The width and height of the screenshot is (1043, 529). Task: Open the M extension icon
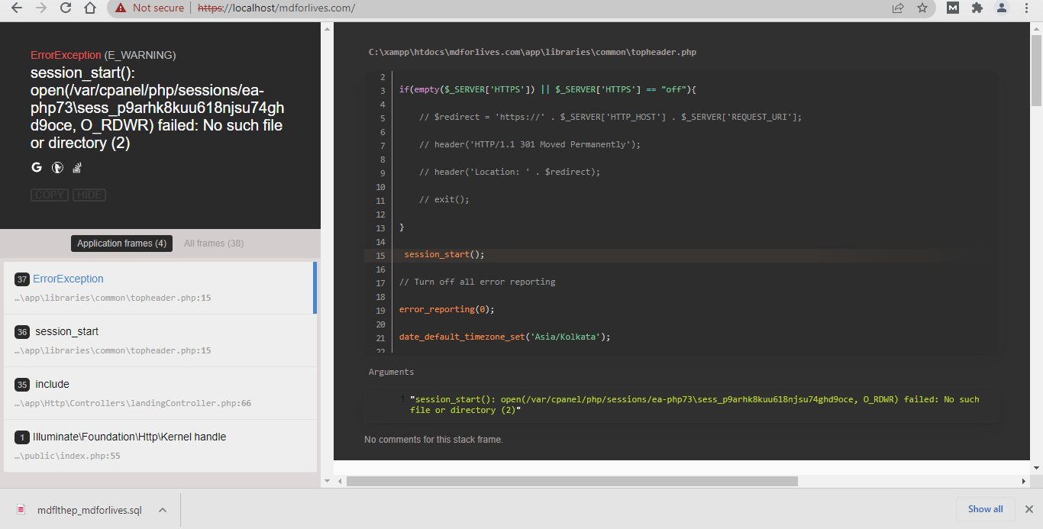pyautogui.click(x=953, y=8)
